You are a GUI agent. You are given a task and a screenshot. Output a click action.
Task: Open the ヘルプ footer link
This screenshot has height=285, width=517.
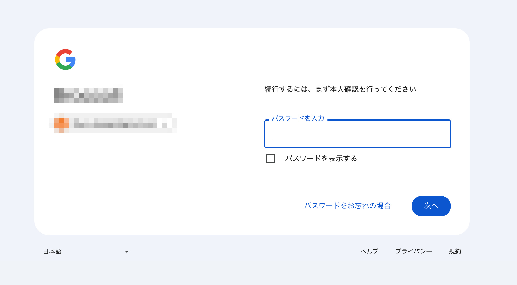click(369, 251)
